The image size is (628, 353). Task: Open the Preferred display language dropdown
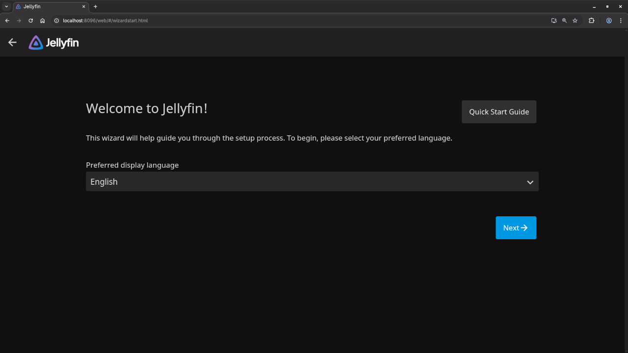click(x=312, y=181)
